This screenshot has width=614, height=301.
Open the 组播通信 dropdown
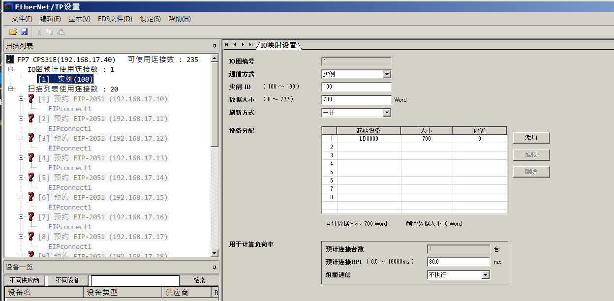coord(485,275)
